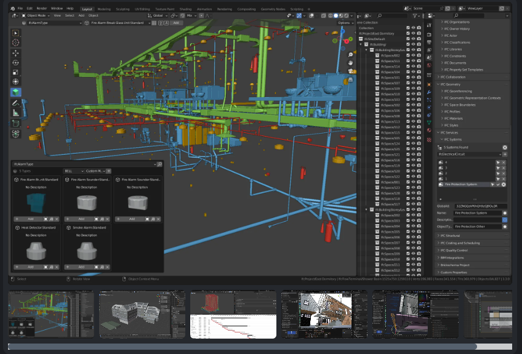Switch to the Scripting workspace tab
522x354 pixels.
(297, 9)
